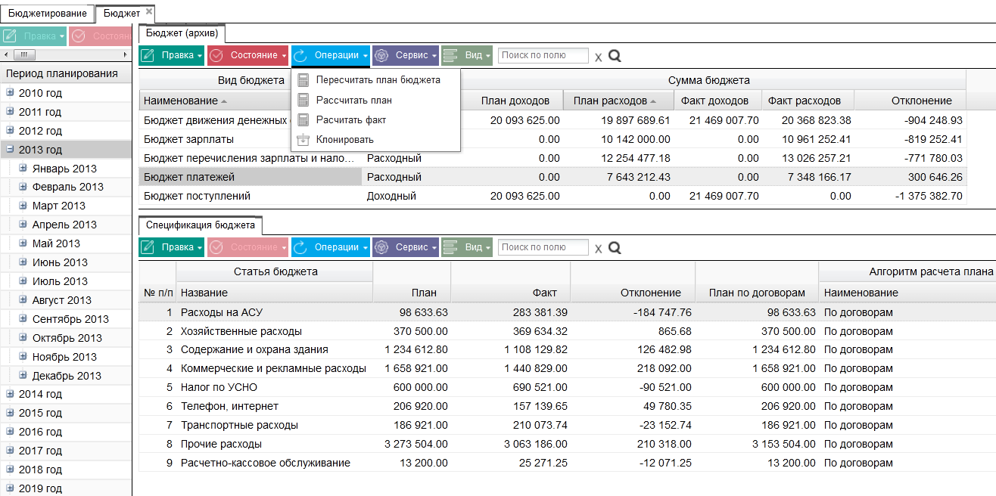This screenshot has height=496, width=996.
Task: Close the Бюджет tab
Action: click(x=149, y=12)
